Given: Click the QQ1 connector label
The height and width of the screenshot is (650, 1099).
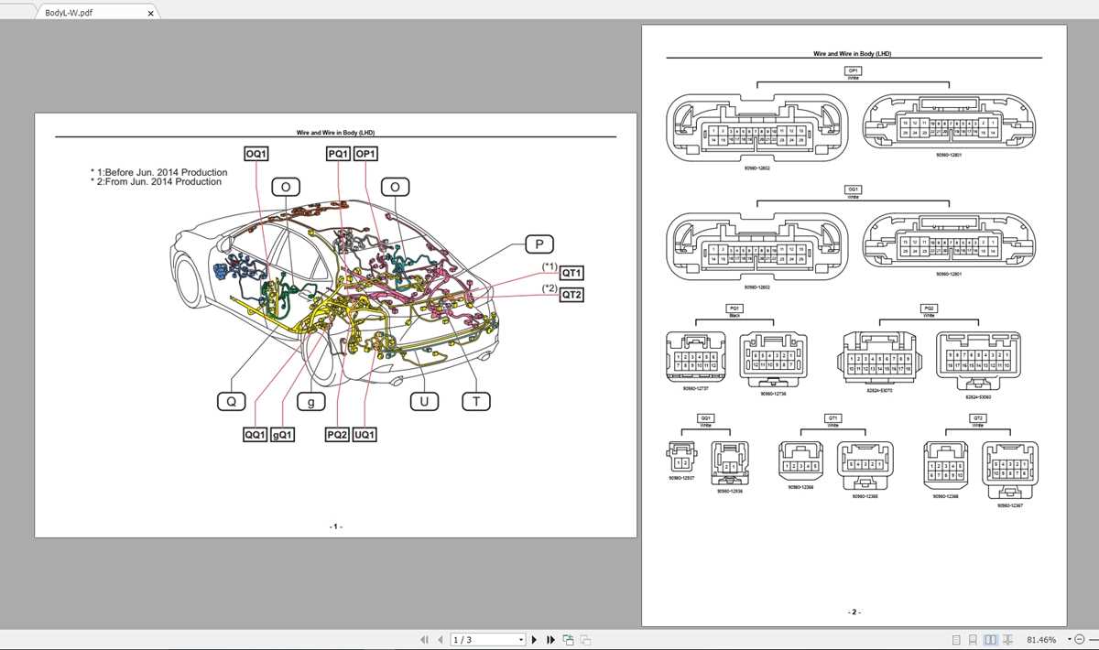Looking at the screenshot, I should 256,434.
